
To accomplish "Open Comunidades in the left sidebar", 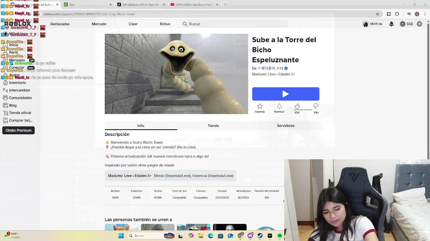I will click(x=20, y=98).
